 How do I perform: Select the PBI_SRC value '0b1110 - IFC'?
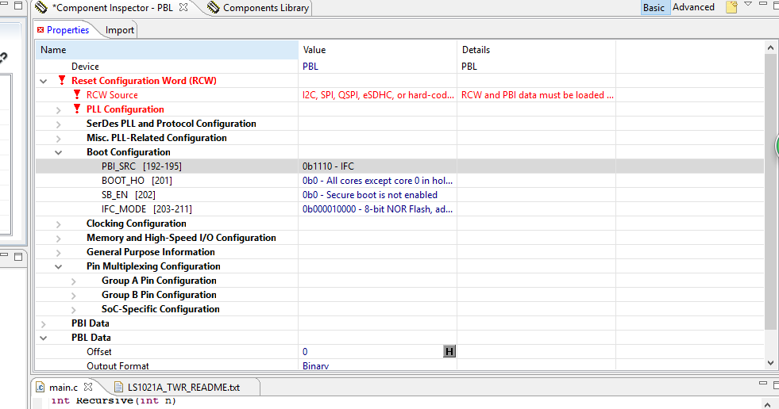click(329, 166)
